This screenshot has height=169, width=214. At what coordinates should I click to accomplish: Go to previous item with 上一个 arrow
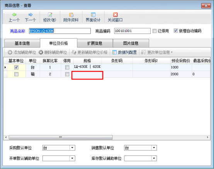(x=14, y=15)
